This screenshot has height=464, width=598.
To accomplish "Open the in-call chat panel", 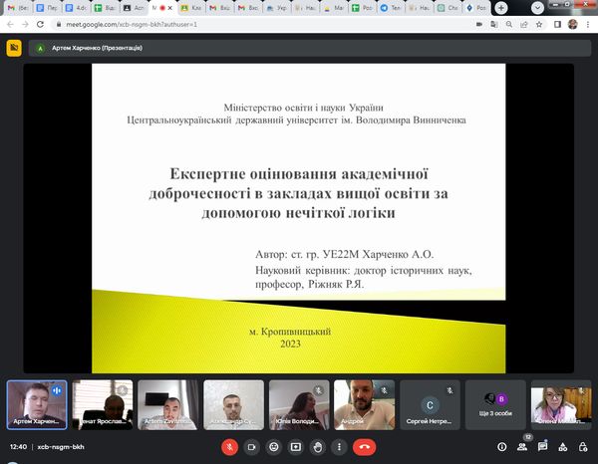I will pos(542,447).
